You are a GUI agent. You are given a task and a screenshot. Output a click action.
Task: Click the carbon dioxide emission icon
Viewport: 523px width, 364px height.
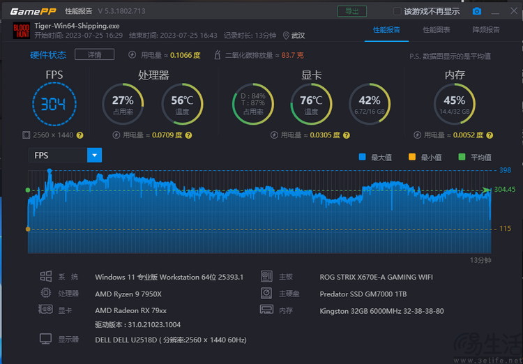point(217,55)
